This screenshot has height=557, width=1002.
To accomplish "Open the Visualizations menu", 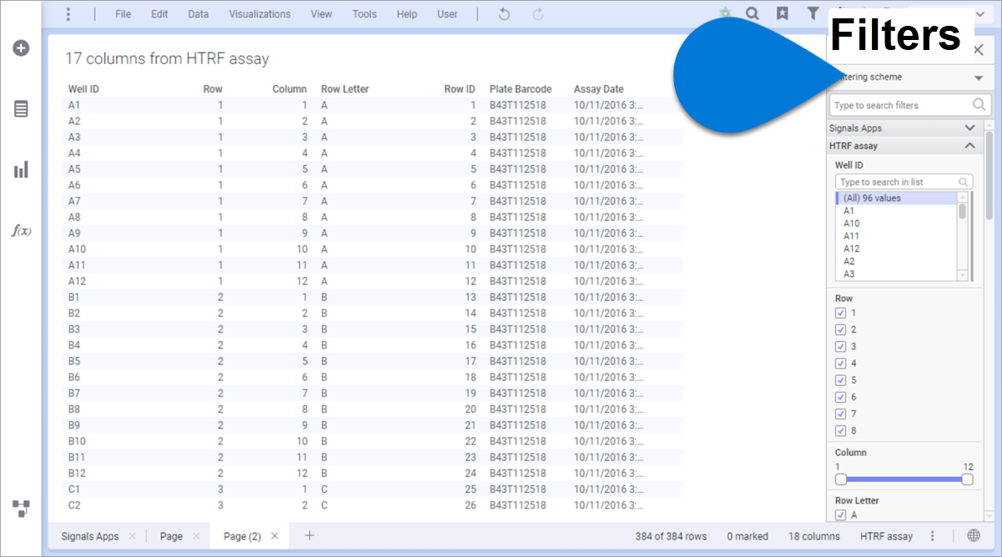I will [x=259, y=14].
